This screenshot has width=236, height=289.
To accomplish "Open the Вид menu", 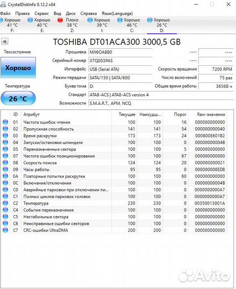I will (x=57, y=13).
